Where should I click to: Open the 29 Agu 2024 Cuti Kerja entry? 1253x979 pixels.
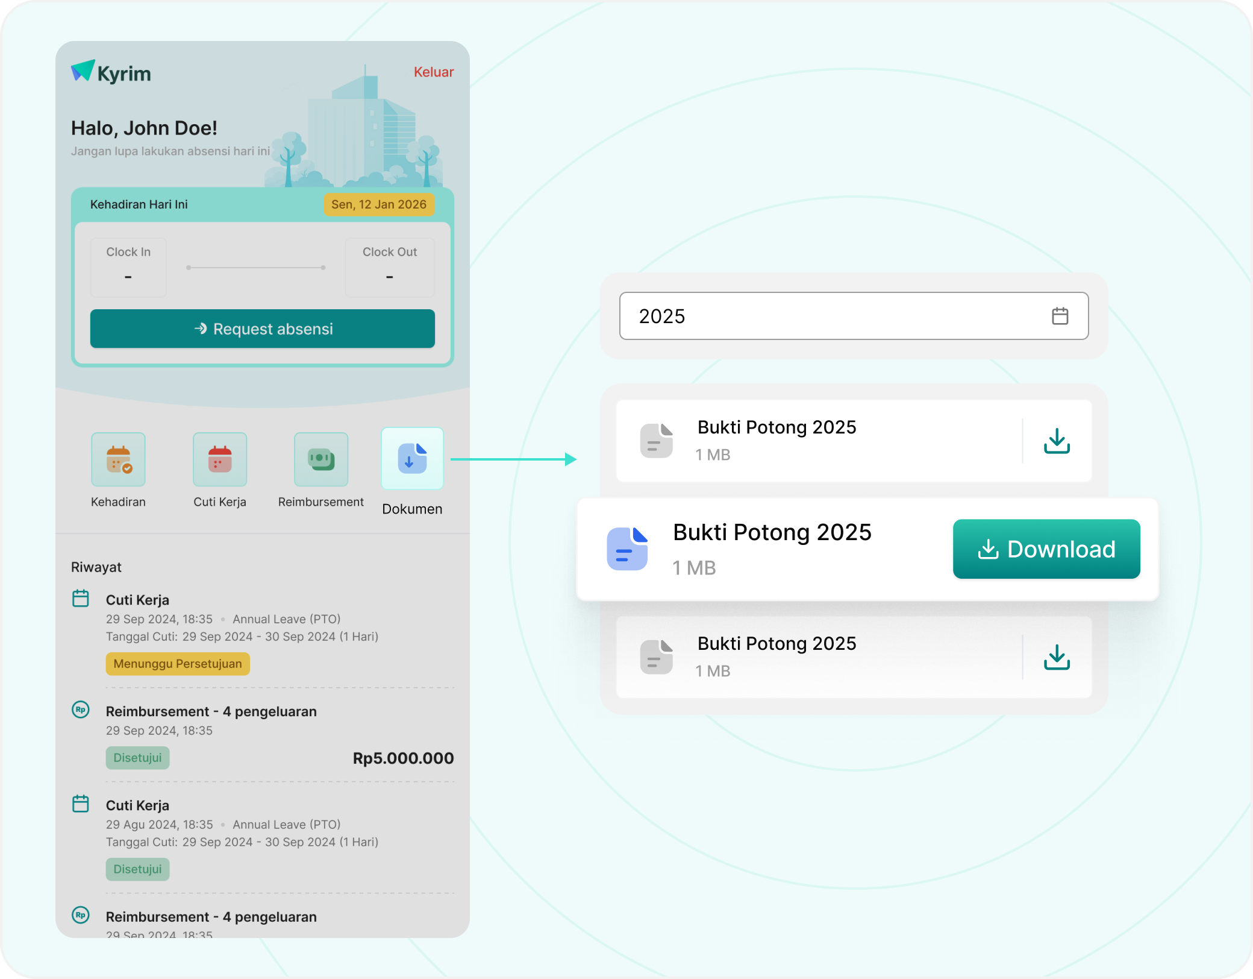137,805
